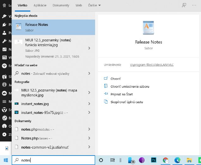This screenshot has width=201, height=165.
Task: Click the notes-common-v2.js file icon
Action: click(x=16, y=147)
